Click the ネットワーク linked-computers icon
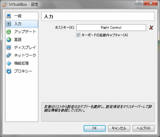Screen dimensions: 160x137 9,55
